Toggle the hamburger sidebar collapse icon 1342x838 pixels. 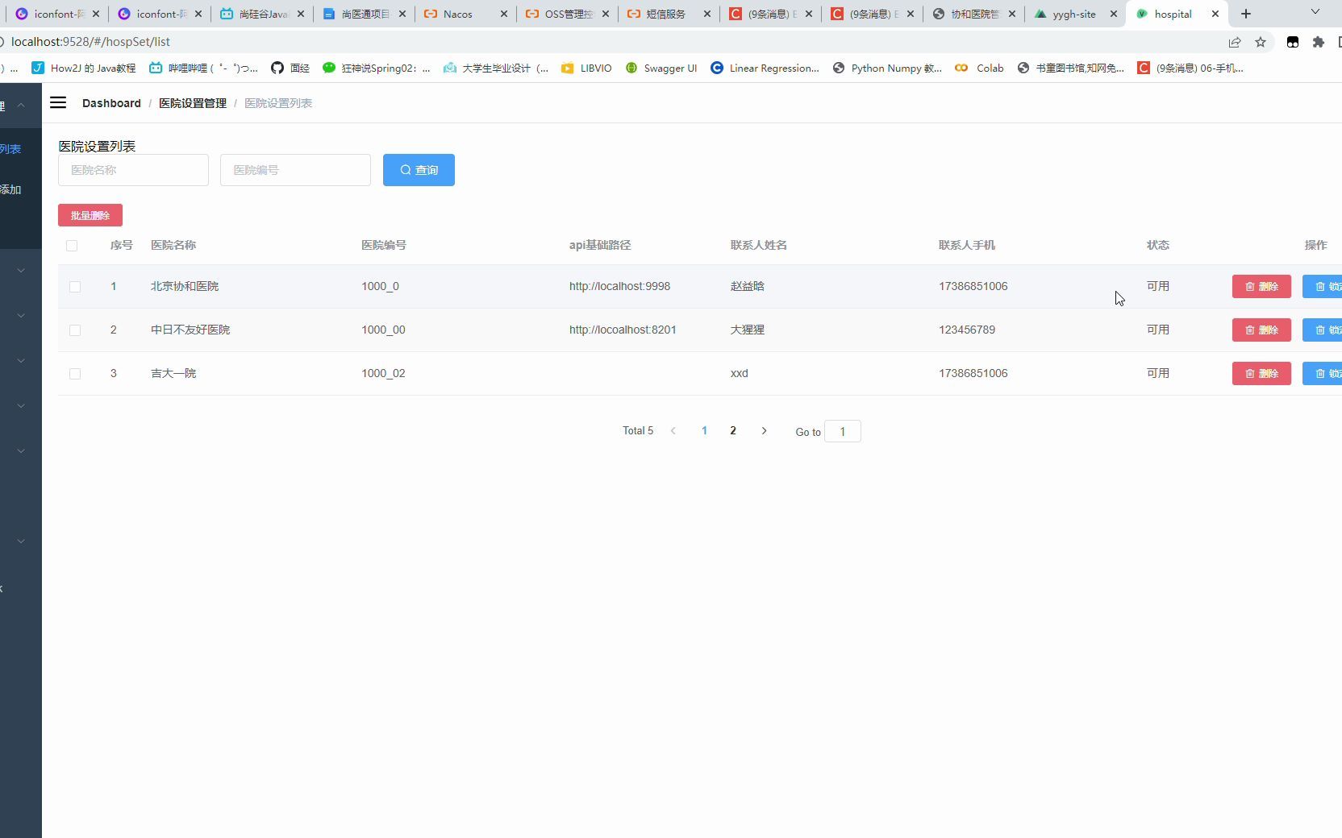58,102
